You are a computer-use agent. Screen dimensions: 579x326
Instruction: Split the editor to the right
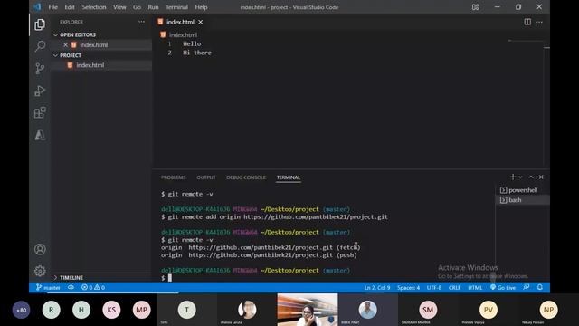pyautogui.click(x=527, y=22)
